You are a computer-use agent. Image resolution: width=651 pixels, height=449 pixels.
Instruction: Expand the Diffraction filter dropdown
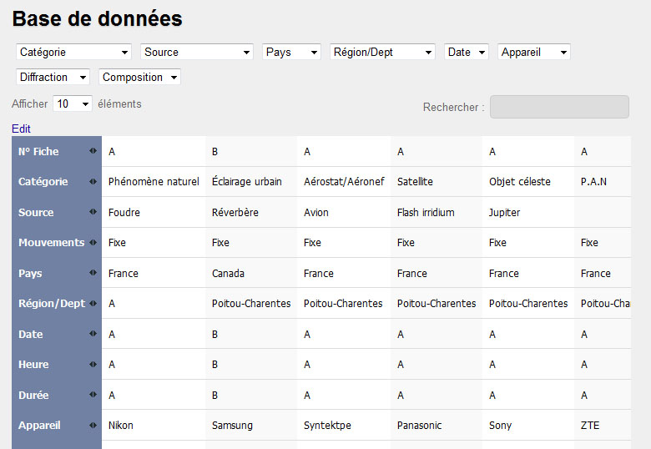coord(53,77)
